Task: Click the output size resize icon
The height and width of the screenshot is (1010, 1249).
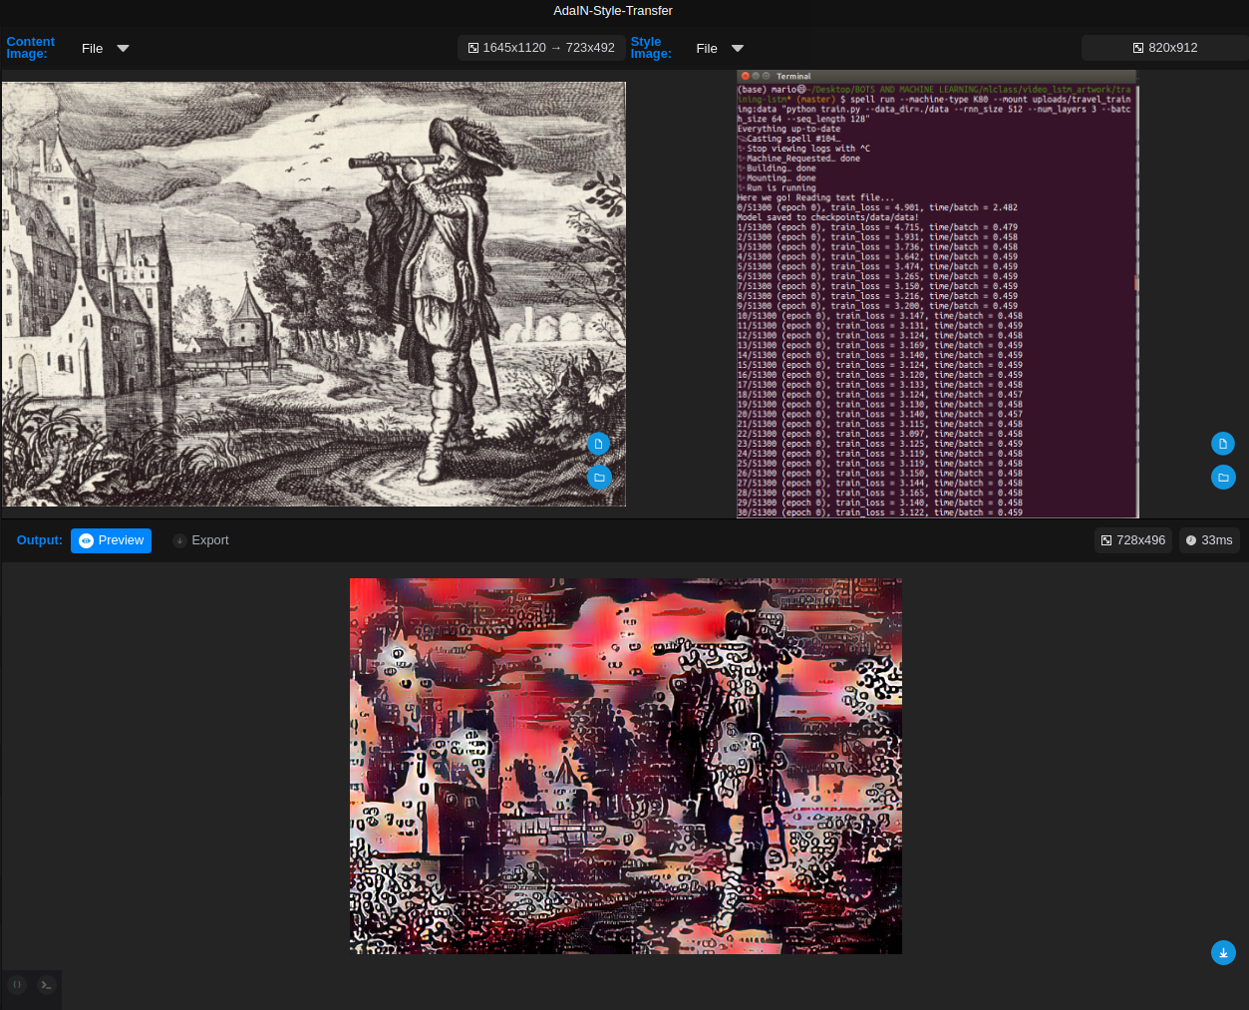Action: click(x=1106, y=540)
